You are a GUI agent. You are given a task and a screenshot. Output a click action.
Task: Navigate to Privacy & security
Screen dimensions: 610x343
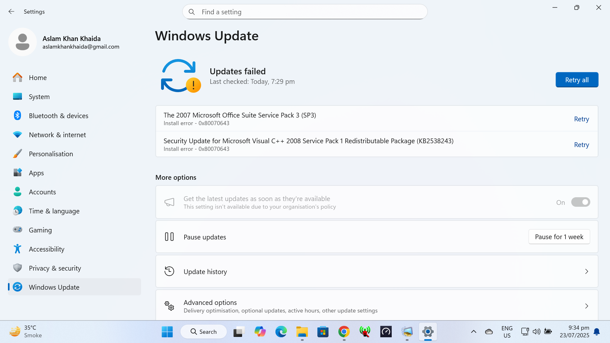click(x=74, y=268)
